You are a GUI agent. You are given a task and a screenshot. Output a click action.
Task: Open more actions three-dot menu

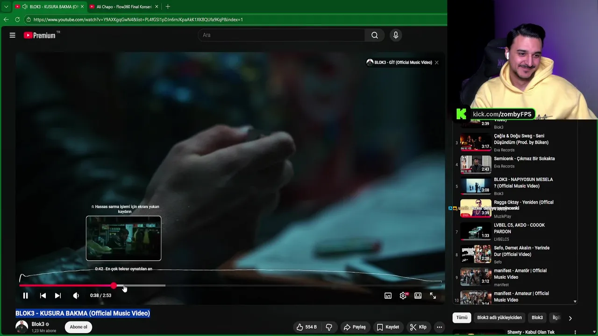coord(439,327)
